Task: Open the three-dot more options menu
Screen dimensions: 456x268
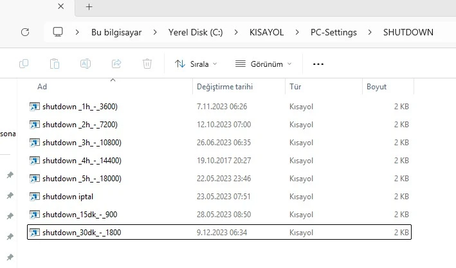Action: [318, 64]
